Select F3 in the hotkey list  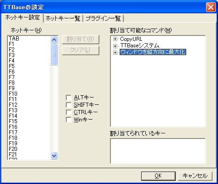(29, 55)
